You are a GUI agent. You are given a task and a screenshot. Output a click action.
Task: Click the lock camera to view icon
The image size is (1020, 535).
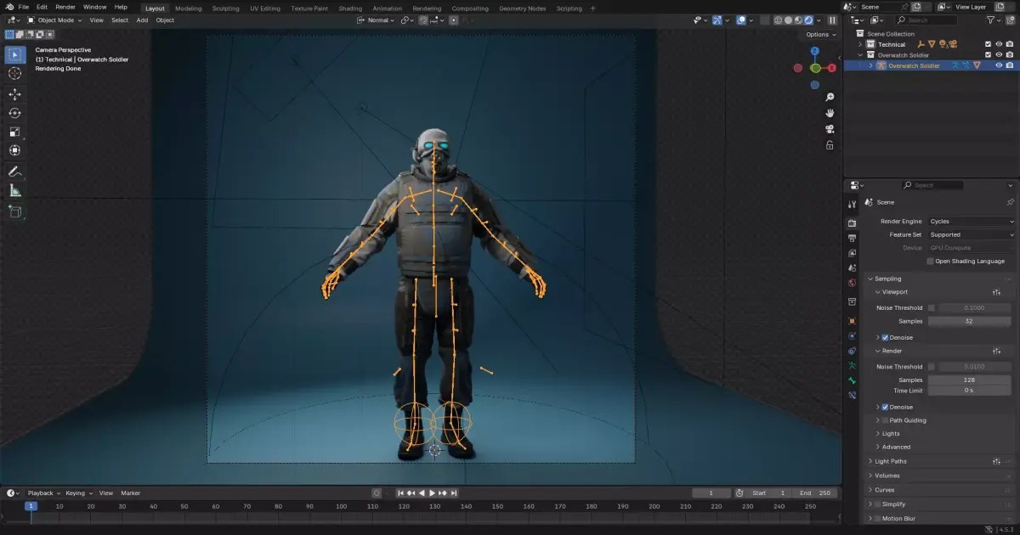point(830,145)
